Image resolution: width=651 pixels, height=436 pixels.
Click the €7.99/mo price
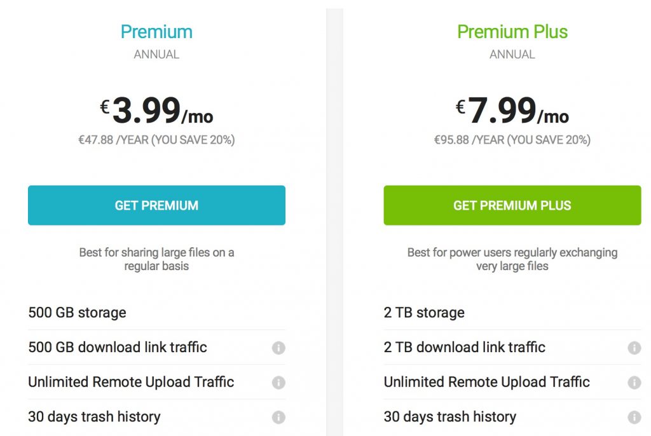tap(512, 111)
